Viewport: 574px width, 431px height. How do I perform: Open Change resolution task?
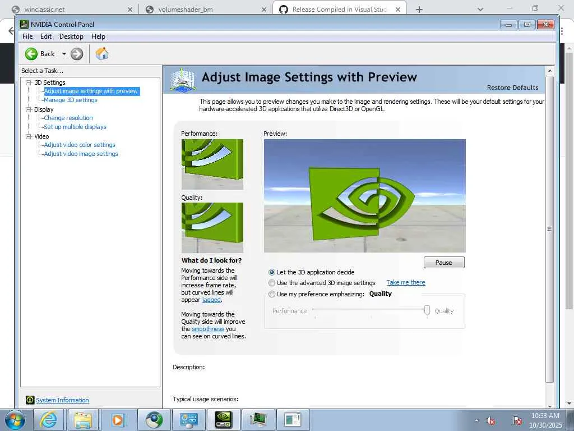point(68,118)
